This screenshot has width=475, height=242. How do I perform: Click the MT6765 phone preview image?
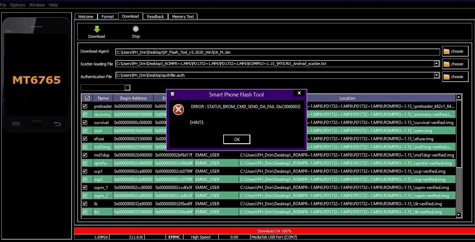36,75
